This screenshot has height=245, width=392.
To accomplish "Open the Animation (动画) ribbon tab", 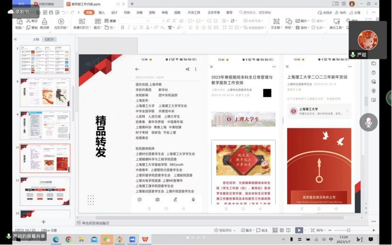I will [x=139, y=12].
